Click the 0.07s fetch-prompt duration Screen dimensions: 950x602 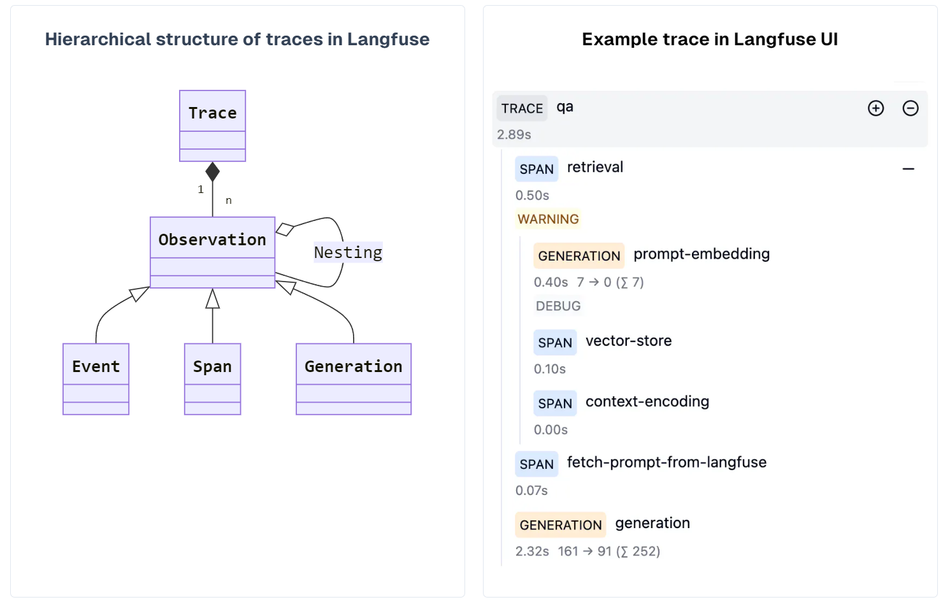[531, 491]
